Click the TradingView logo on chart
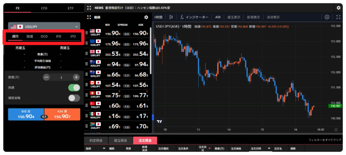This screenshot has height=155, width=346. [x=160, y=122]
